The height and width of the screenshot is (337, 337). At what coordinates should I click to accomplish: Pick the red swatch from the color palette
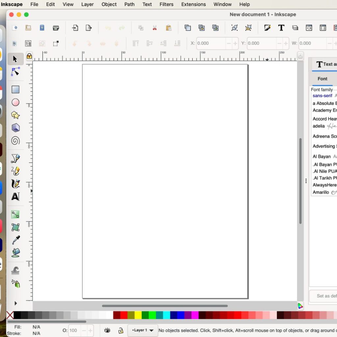(124, 315)
